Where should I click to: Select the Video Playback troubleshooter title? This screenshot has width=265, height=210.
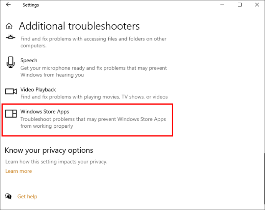click(38, 90)
